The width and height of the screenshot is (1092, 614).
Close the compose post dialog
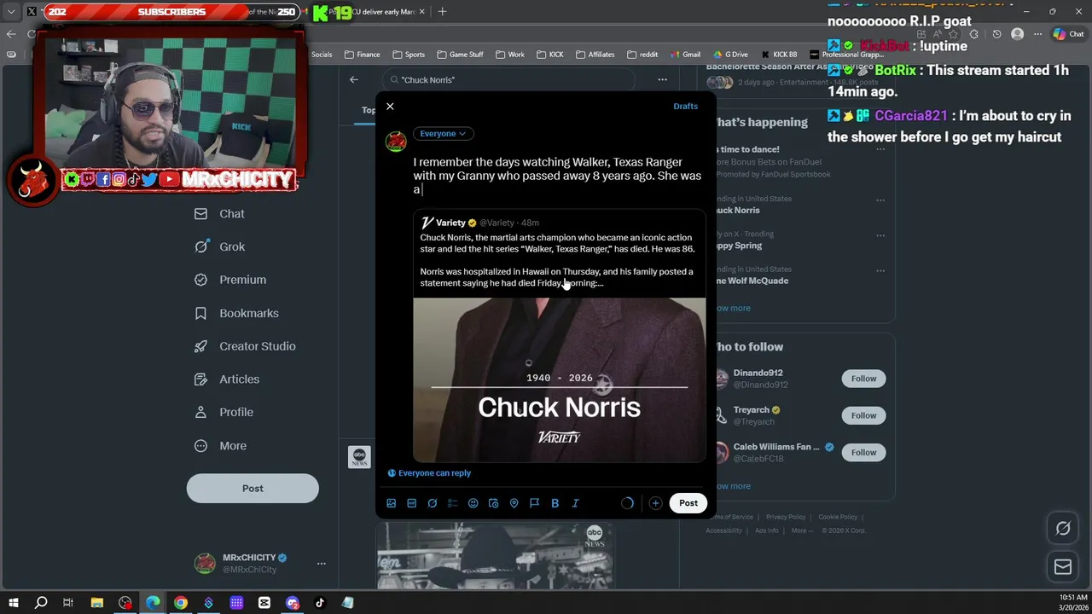tap(390, 107)
